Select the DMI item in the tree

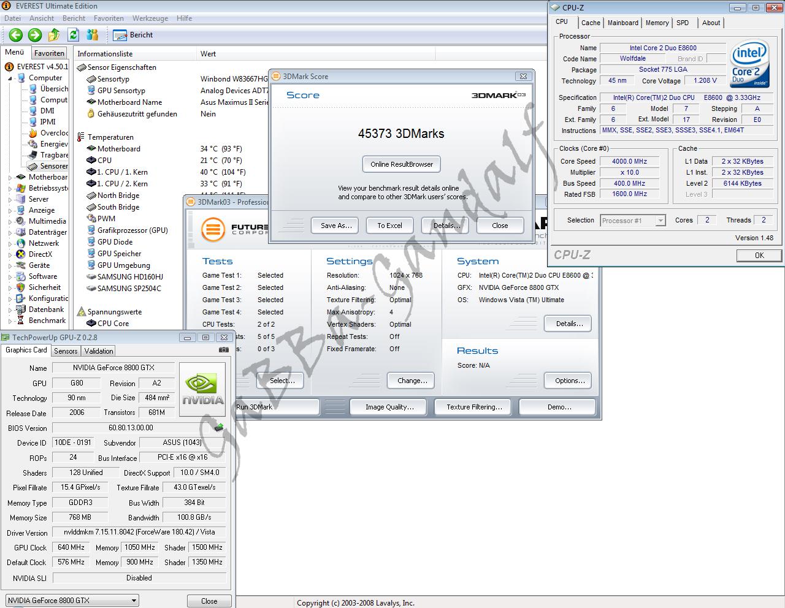coord(47,111)
